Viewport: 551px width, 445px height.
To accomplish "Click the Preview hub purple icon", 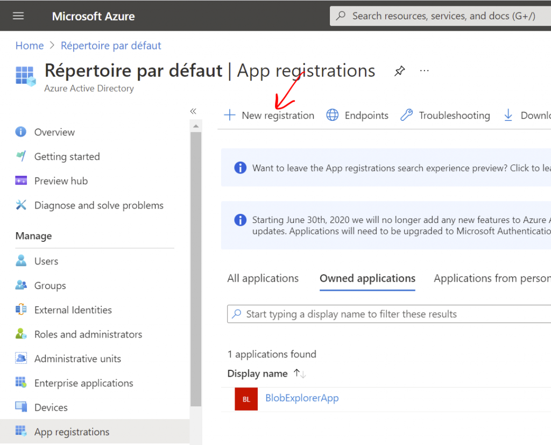I will coord(21,181).
